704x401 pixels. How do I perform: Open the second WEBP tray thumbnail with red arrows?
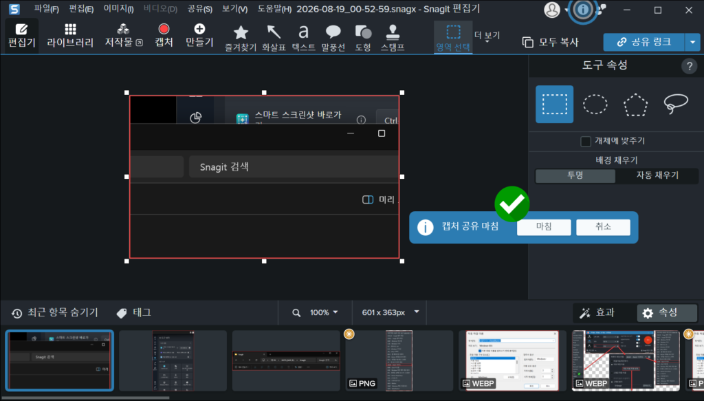coord(626,360)
